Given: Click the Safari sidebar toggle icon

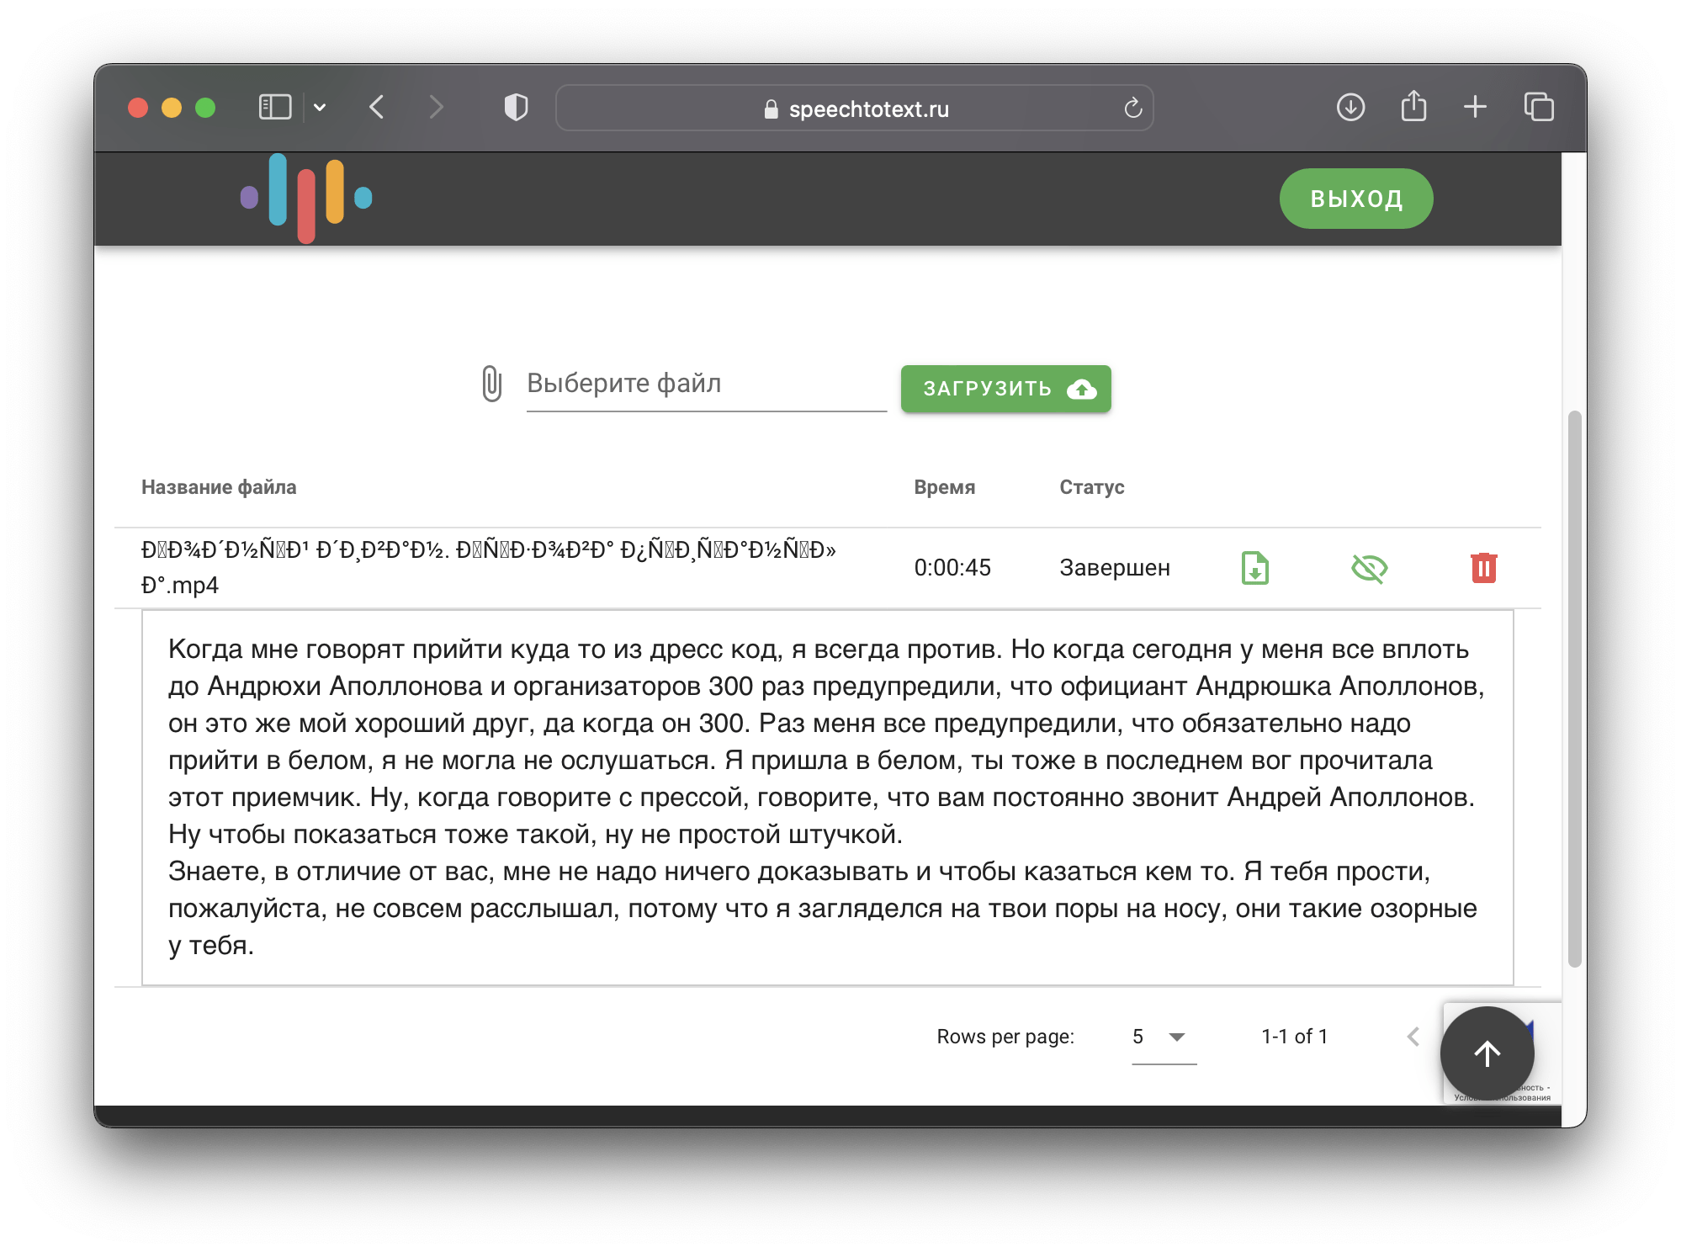Looking at the screenshot, I should pos(275,108).
